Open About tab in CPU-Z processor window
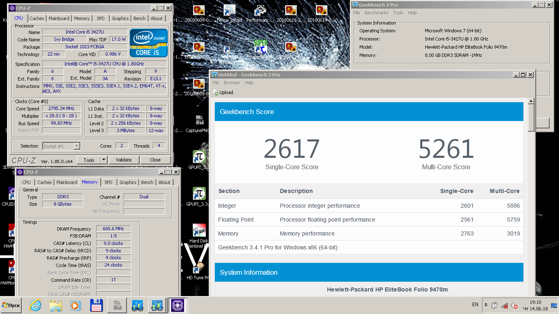 click(x=157, y=18)
